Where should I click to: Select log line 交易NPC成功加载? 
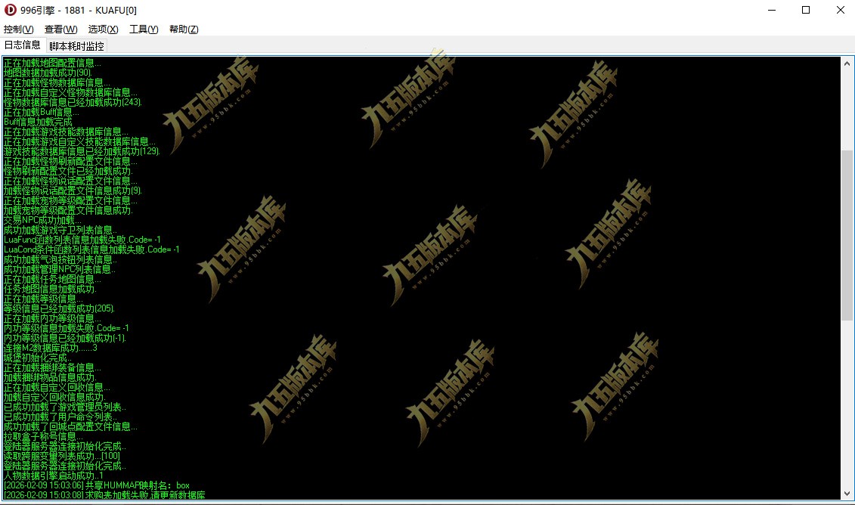pos(42,220)
